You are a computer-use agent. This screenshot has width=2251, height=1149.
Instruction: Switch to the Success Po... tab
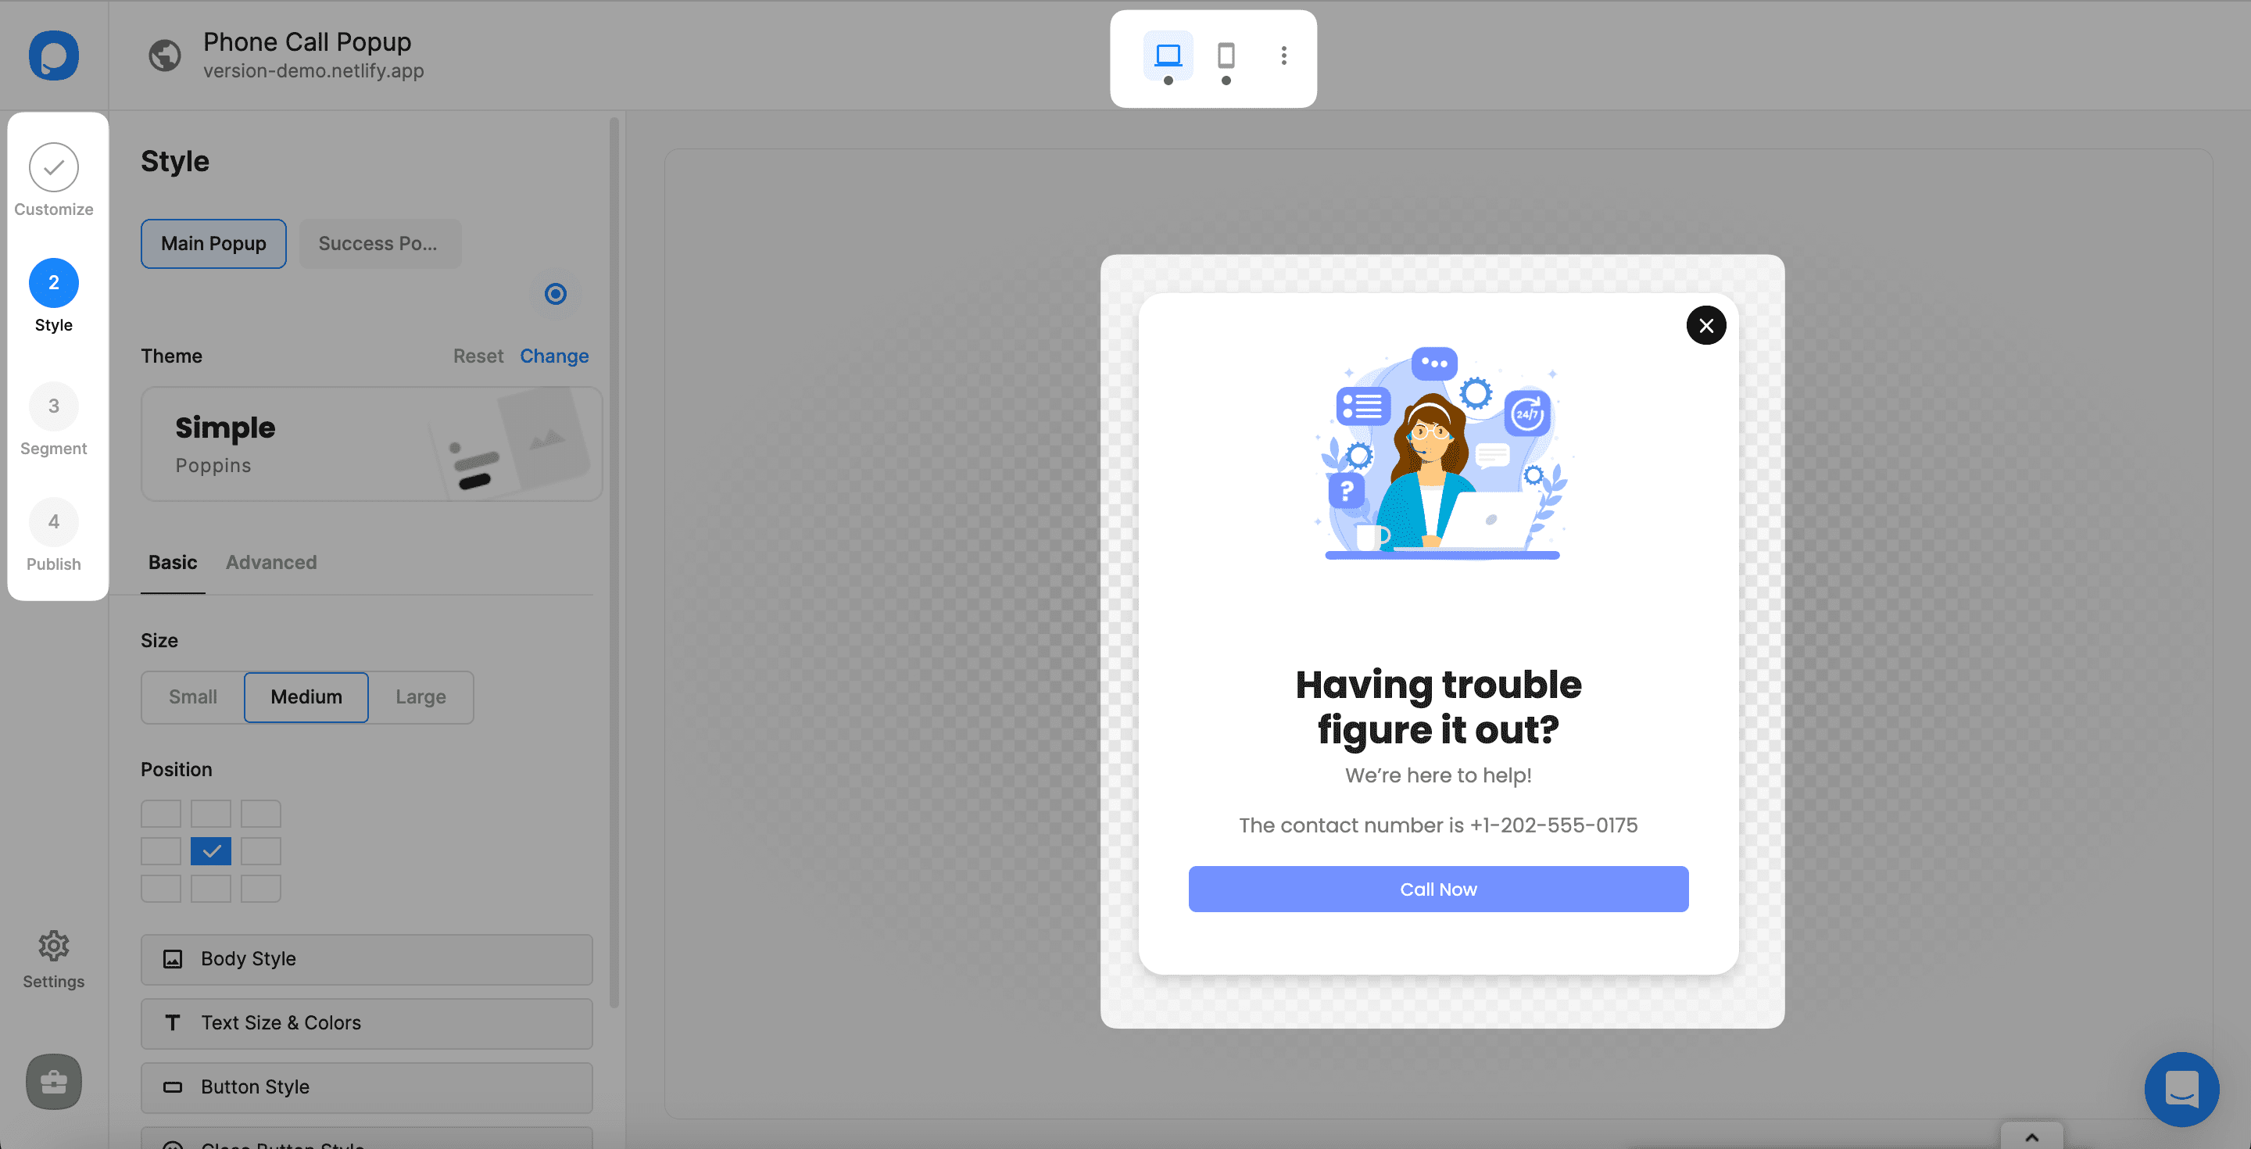tap(378, 242)
